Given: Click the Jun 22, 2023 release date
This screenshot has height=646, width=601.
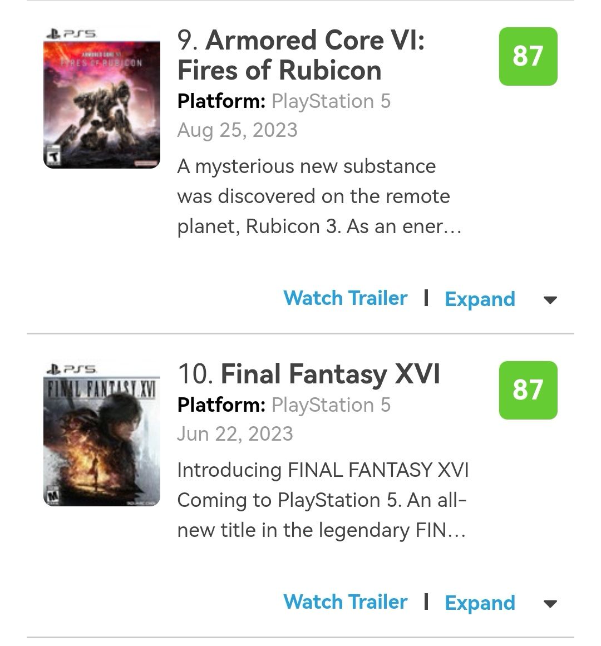Looking at the screenshot, I should 235,434.
